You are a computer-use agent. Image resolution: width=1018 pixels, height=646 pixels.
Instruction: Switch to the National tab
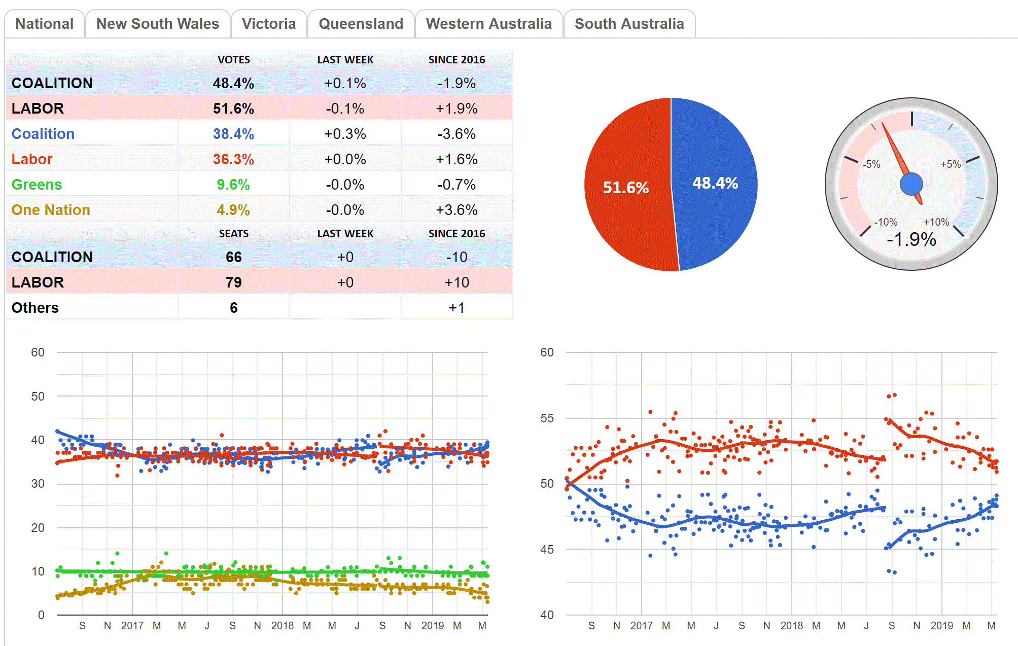click(x=45, y=24)
